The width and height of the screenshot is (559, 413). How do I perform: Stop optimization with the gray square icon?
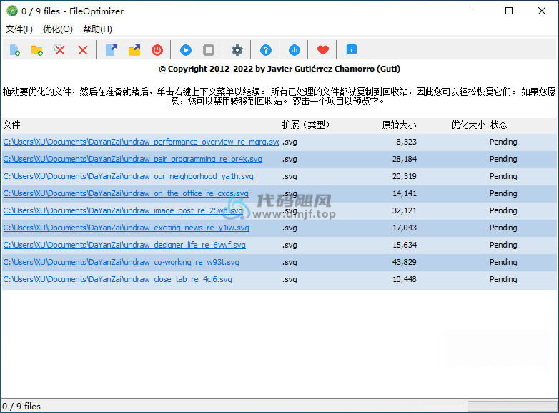tap(209, 50)
